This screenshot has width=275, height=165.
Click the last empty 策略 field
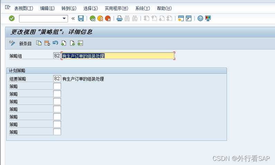[57, 132]
